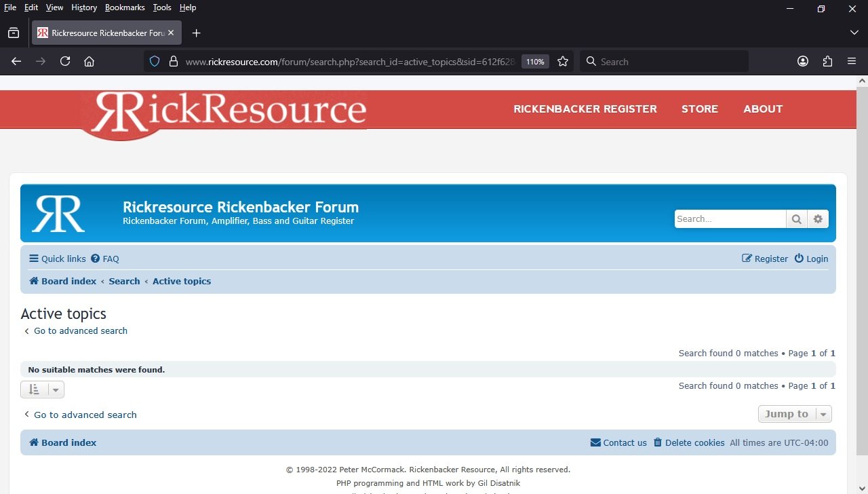This screenshot has height=494, width=868.
Task: Open the Extensions puzzle icon
Action: 827,61
